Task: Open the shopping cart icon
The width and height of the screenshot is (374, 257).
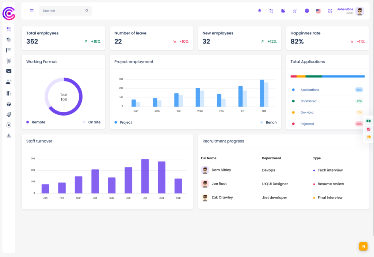Action: point(295,11)
